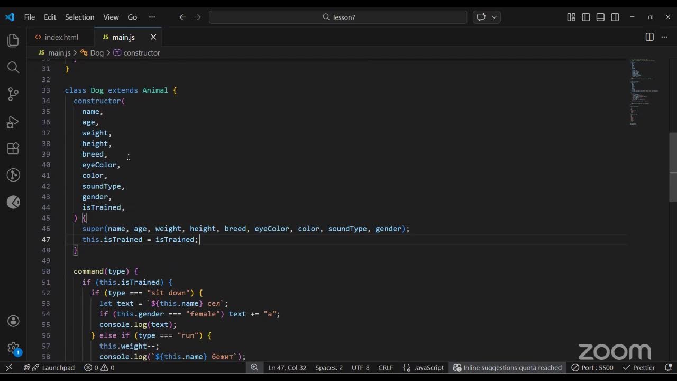Image resolution: width=677 pixels, height=381 pixels.
Task: Click 'super(' call on line 46
Action: click(95, 229)
